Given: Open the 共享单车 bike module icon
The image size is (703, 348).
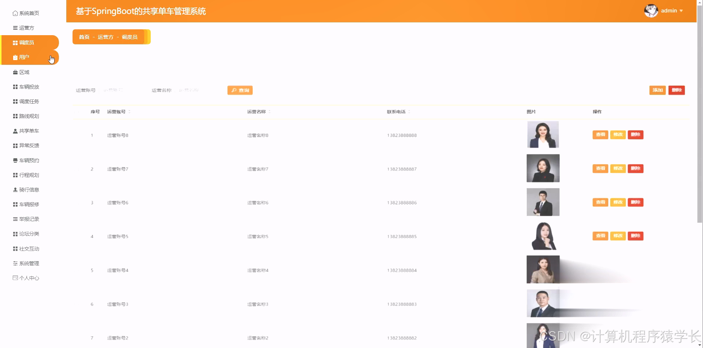Looking at the screenshot, I should [x=15, y=130].
